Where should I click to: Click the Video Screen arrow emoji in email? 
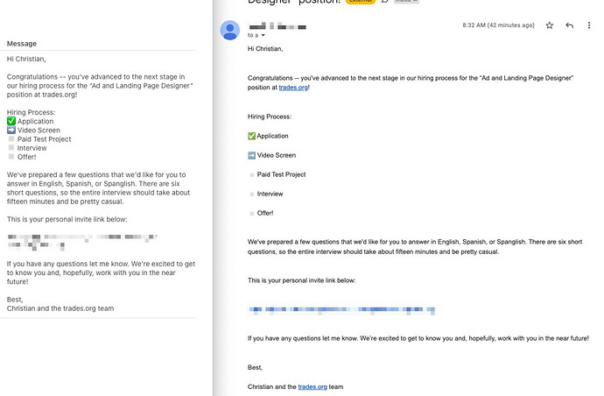tap(251, 155)
